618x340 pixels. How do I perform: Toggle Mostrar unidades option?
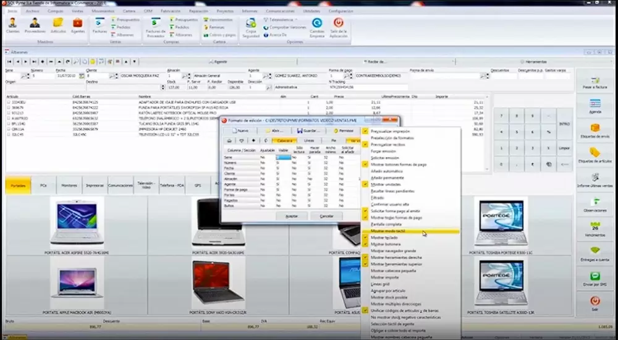click(386, 184)
